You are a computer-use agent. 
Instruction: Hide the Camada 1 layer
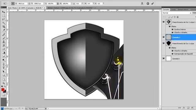(164, 37)
